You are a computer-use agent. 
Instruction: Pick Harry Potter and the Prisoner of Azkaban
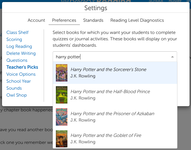pyautogui.click(x=112, y=113)
